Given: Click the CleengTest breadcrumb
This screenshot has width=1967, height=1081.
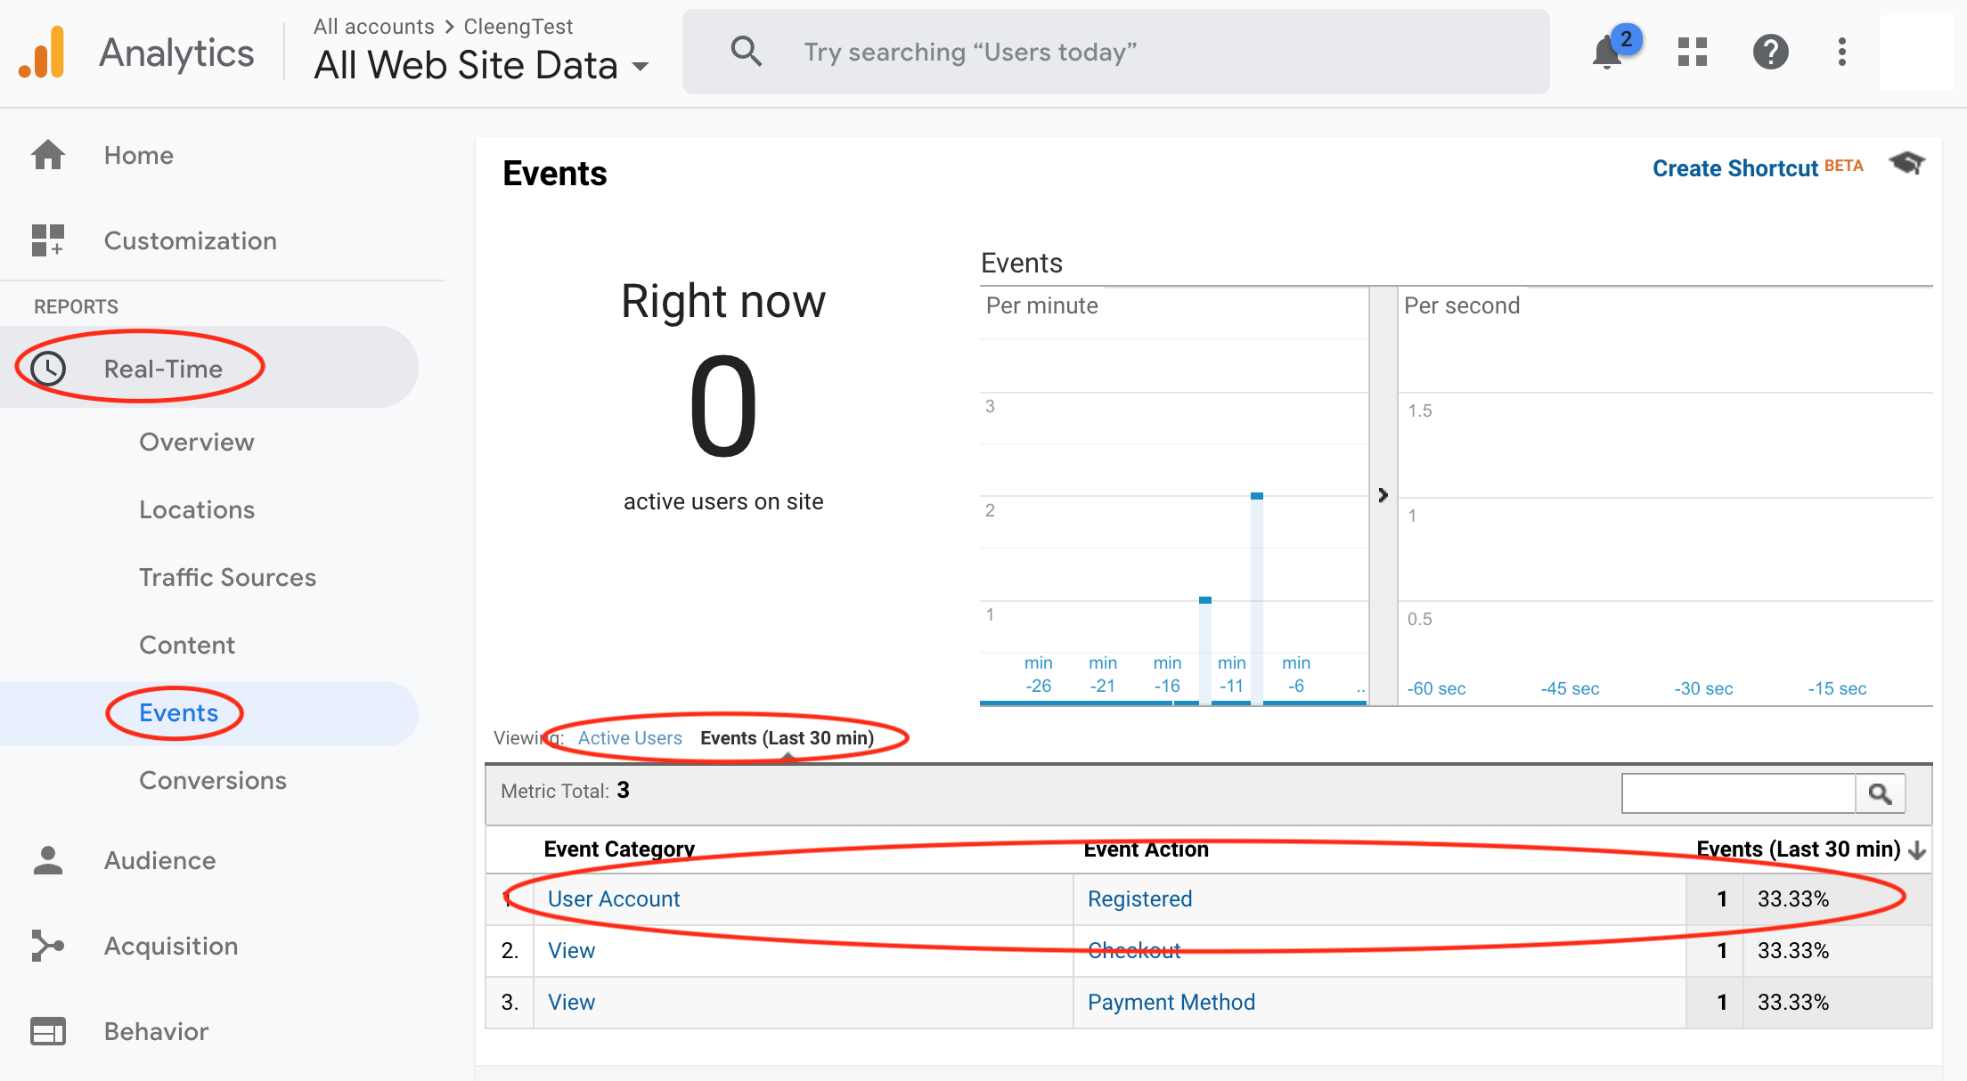Looking at the screenshot, I should pyautogui.click(x=518, y=27).
